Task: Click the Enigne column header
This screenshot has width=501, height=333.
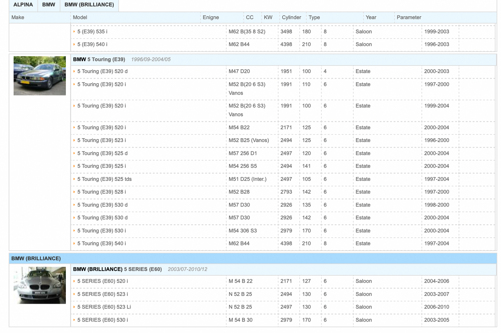Action: (211, 17)
